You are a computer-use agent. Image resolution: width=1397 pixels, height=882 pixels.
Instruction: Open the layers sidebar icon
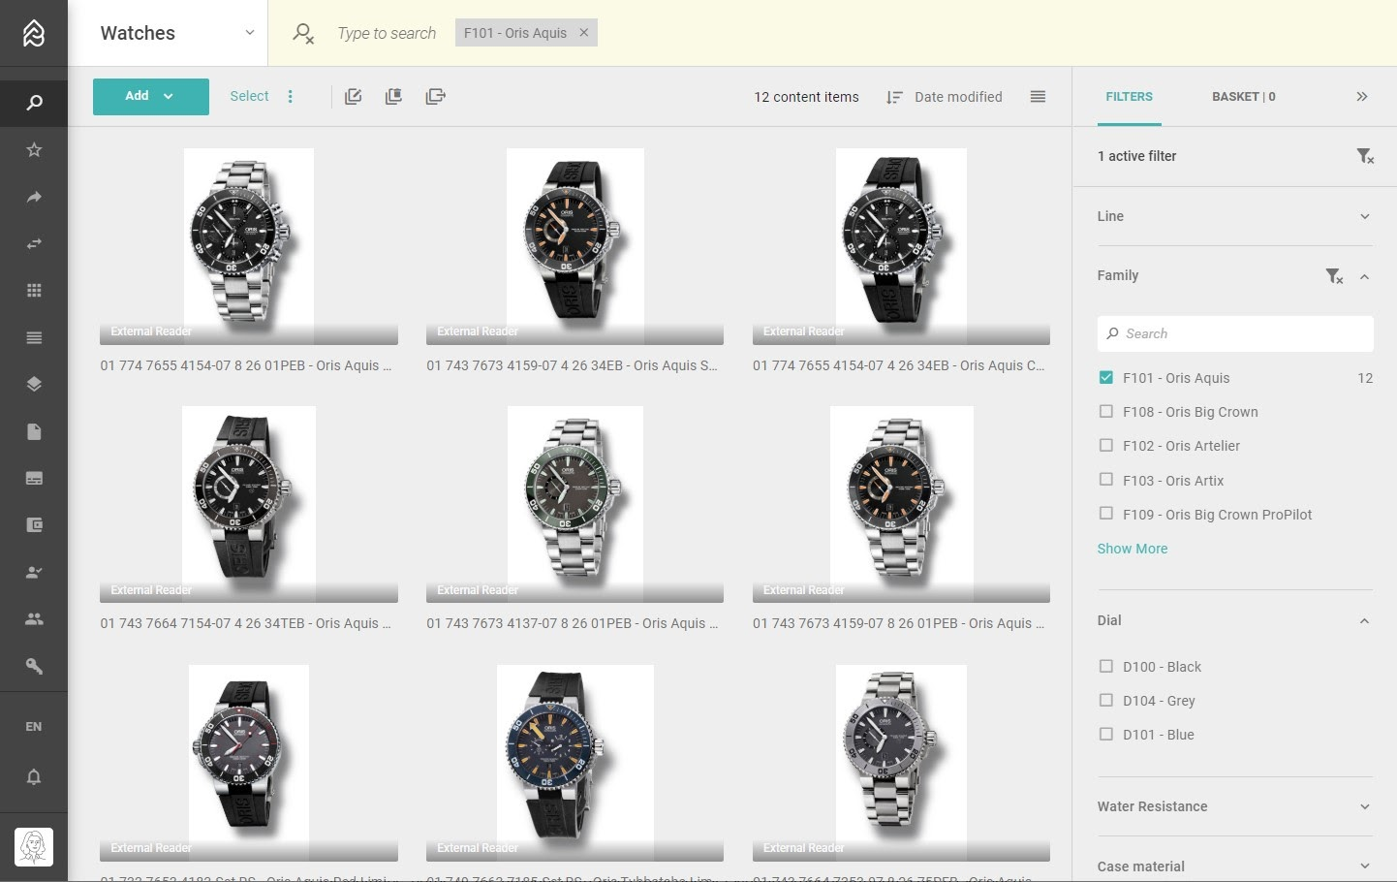point(34,384)
